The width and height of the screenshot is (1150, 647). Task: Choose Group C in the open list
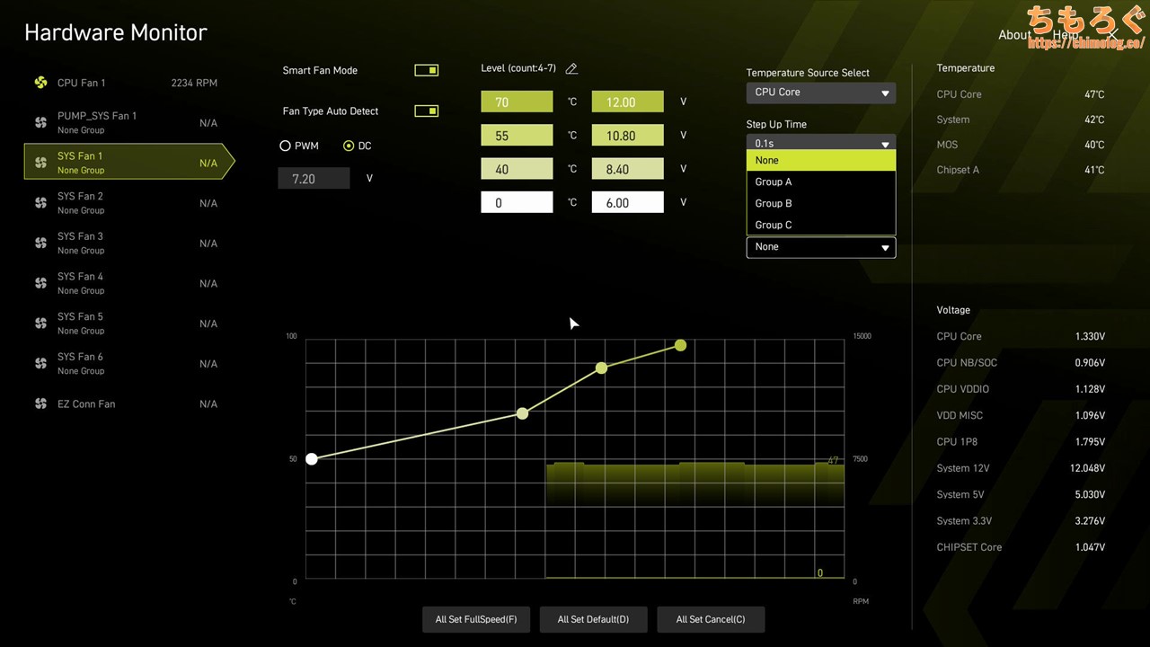774,225
